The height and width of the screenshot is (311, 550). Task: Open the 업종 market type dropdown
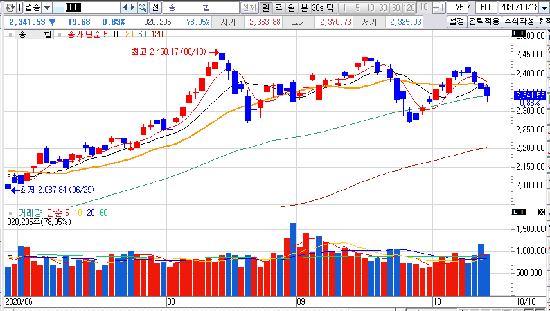(x=48, y=7)
